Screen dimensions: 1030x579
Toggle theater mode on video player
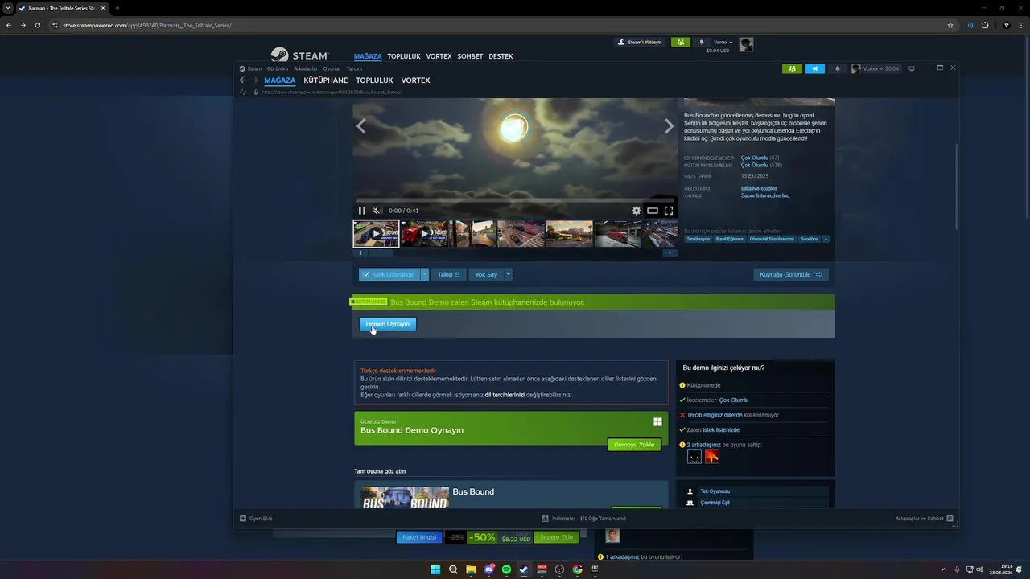(653, 211)
